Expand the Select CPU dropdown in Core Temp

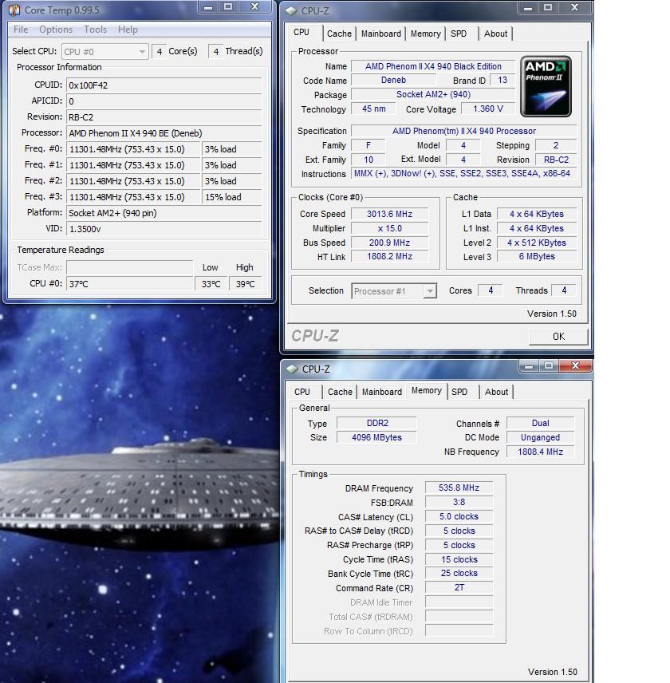[105, 52]
